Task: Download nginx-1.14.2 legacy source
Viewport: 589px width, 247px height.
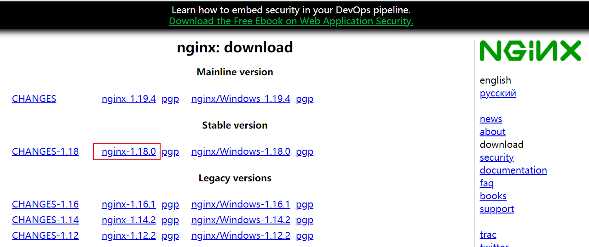Action: click(x=129, y=220)
